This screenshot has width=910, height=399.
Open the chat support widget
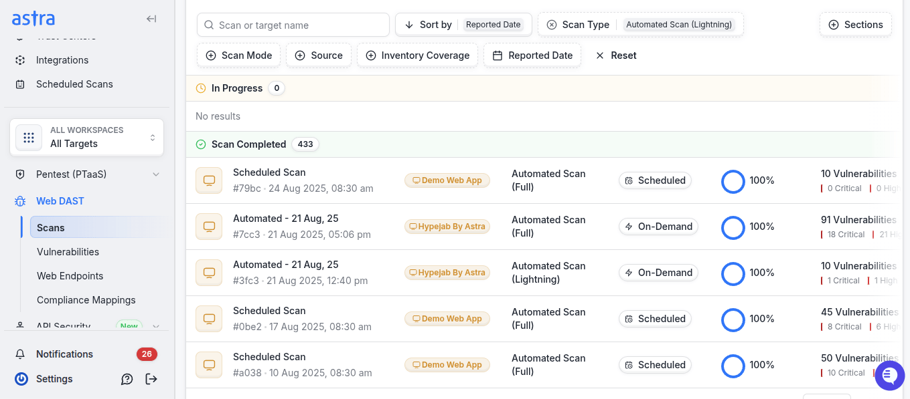click(x=890, y=376)
